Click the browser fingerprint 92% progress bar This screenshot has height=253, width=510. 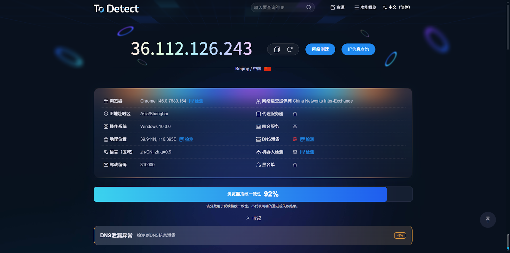pyautogui.click(x=253, y=194)
